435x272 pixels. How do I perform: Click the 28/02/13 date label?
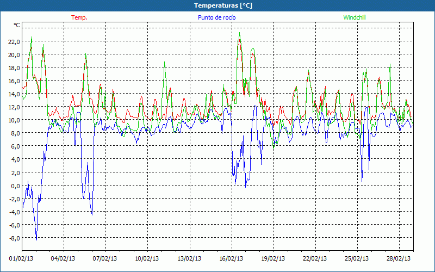pos(399,258)
